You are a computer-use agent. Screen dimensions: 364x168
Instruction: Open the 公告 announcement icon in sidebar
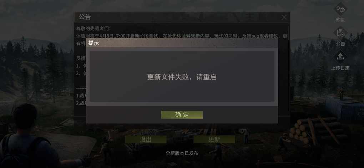[x=340, y=33]
